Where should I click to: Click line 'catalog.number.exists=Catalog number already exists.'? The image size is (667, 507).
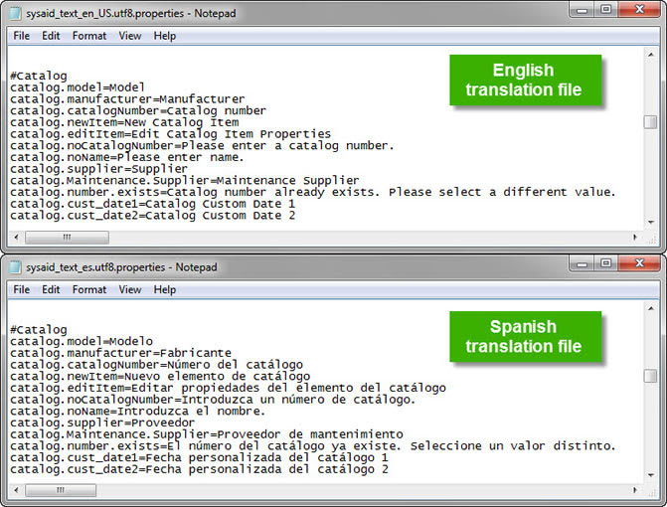pos(313,192)
